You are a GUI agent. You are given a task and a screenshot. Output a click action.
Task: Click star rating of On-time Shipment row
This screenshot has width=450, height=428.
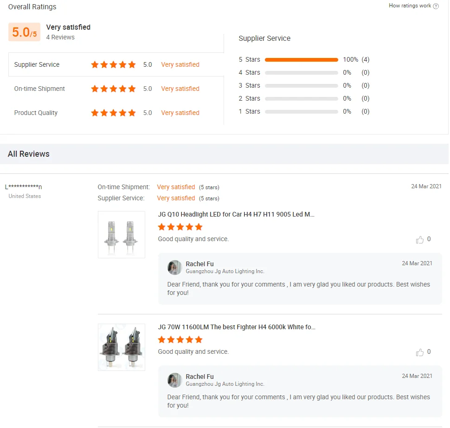point(113,89)
